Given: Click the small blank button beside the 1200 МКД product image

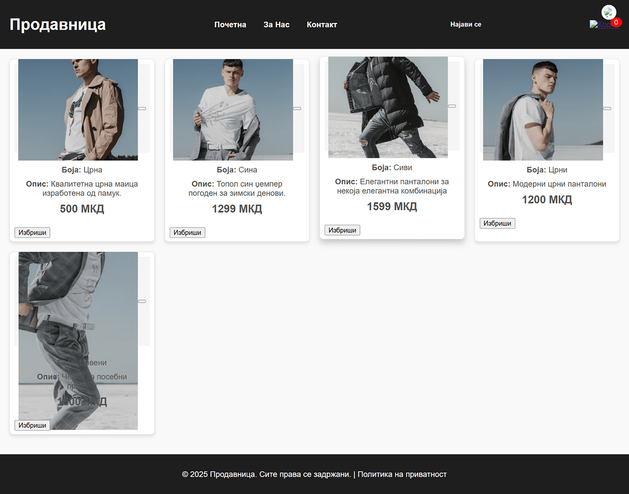Looking at the screenshot, I should pos(607,109).
